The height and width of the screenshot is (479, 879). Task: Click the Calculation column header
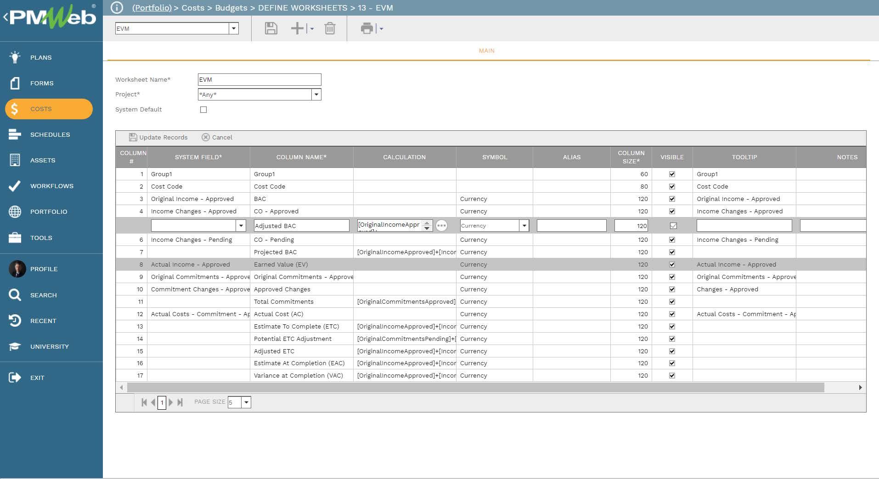pos(405,157)
